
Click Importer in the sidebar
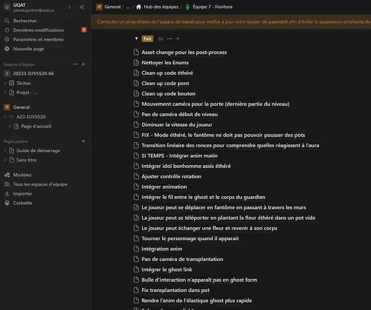tap(22, 194)
